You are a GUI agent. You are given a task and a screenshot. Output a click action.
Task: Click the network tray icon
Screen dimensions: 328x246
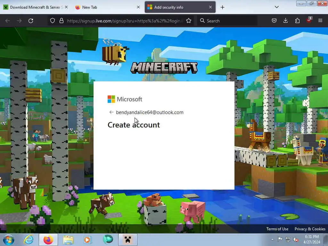point(288,239)
